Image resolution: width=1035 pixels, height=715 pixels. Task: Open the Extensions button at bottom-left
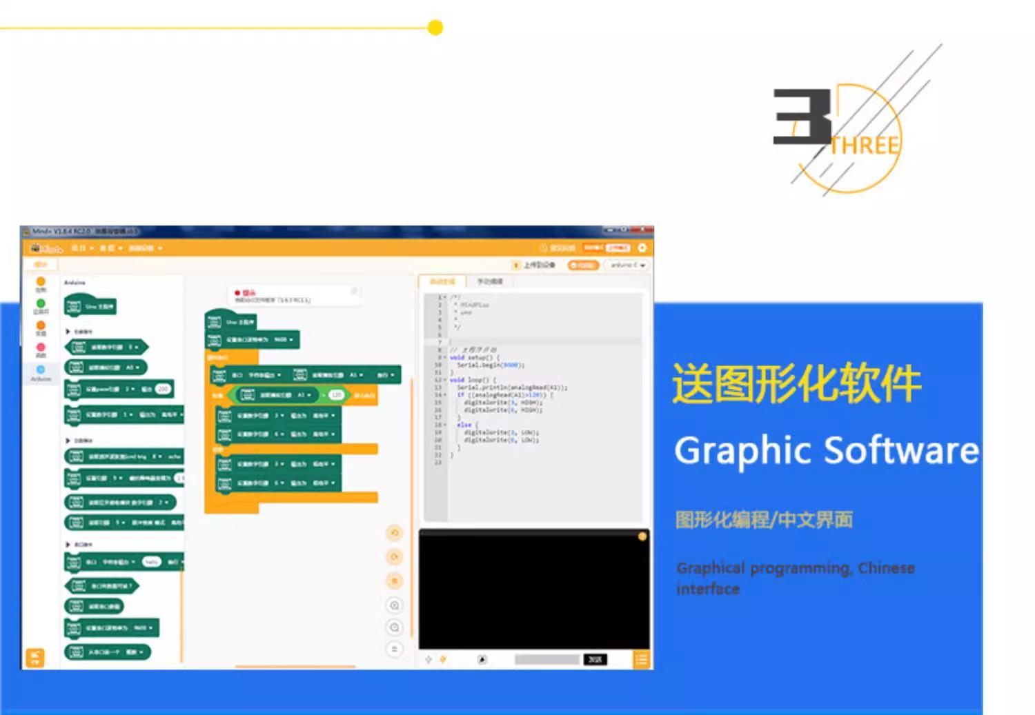(35, 658)
